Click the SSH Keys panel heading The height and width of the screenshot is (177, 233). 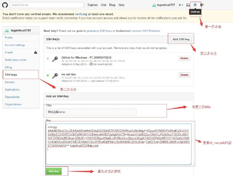pos(53,39)
